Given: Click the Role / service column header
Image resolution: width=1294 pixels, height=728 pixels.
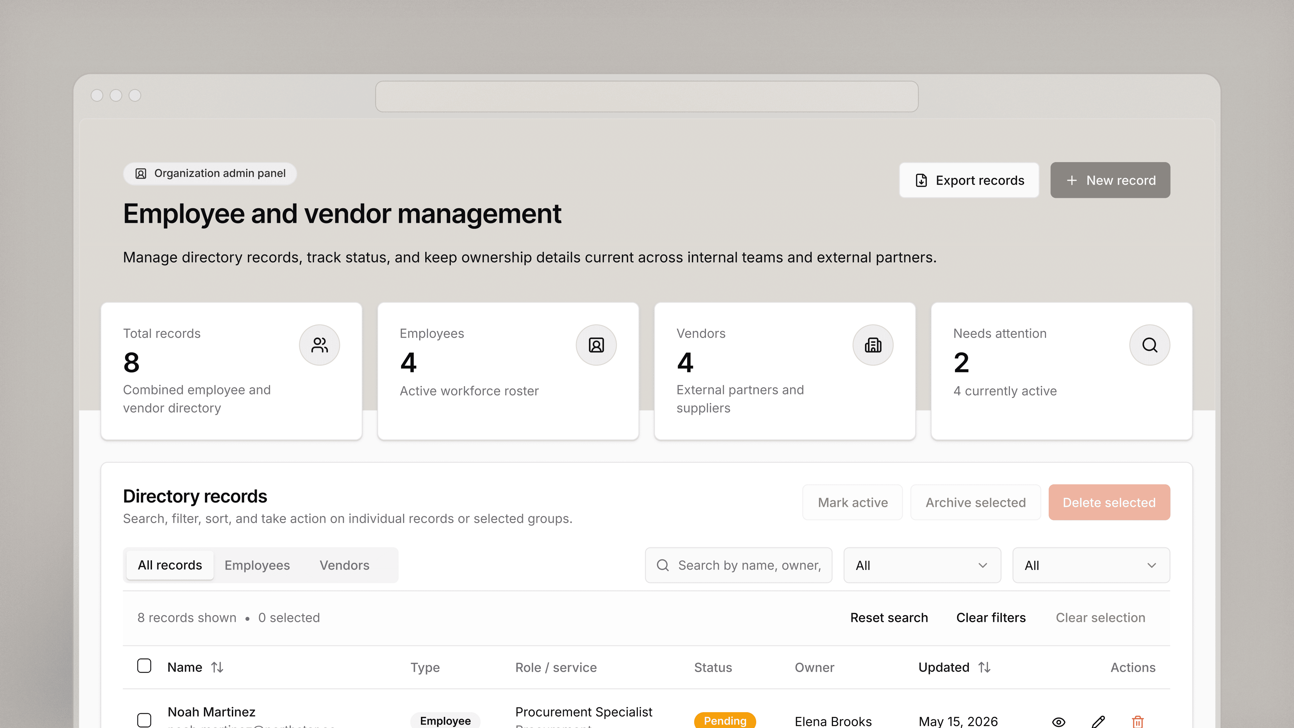Looking at the screenshot, I should coord(556,667).
